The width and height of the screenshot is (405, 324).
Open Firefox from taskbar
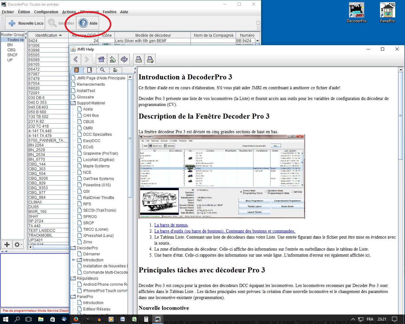click(x=76, y=319)
